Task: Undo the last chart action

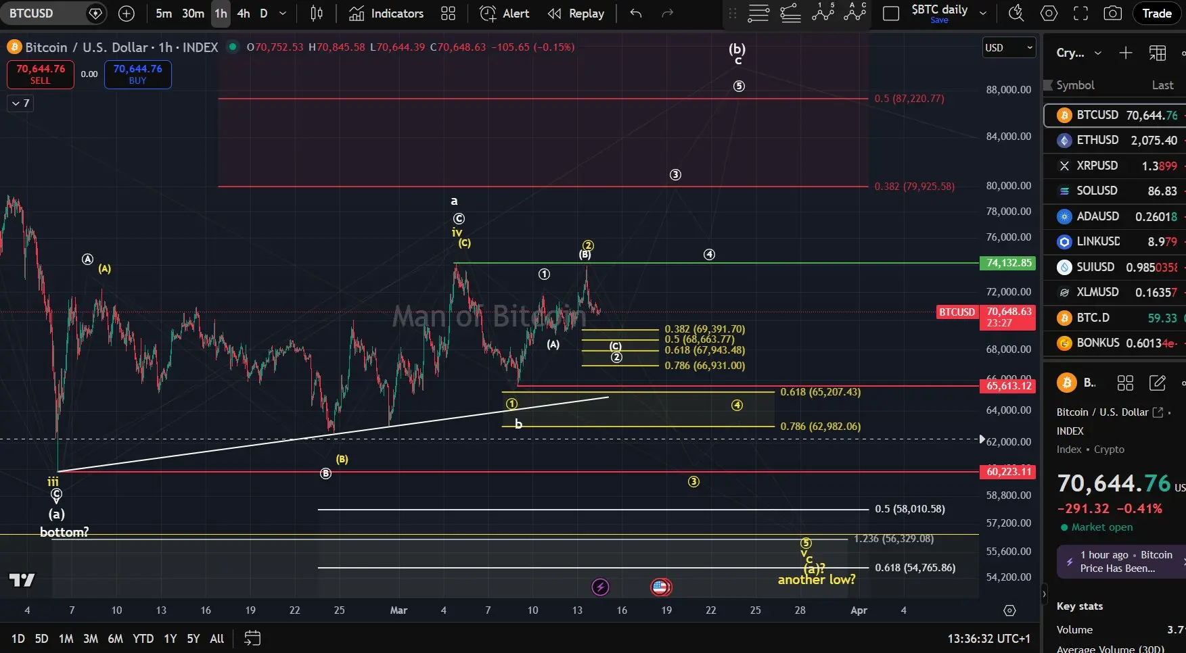Action: coord(635,14)
